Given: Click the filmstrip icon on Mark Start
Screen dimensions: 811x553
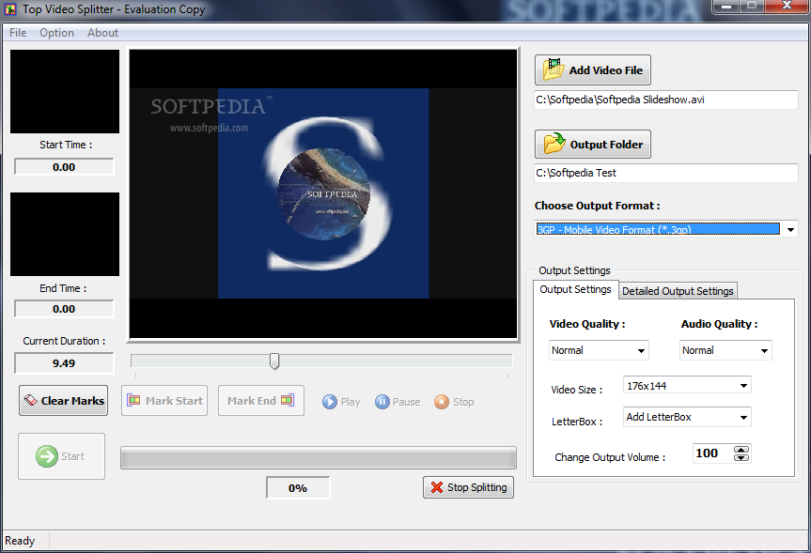Looking at the screenshot, I should tap(134, 400).
